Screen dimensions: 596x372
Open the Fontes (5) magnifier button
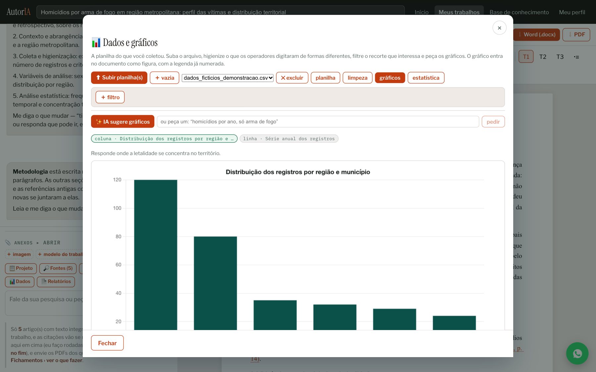[x=58, y=268]
